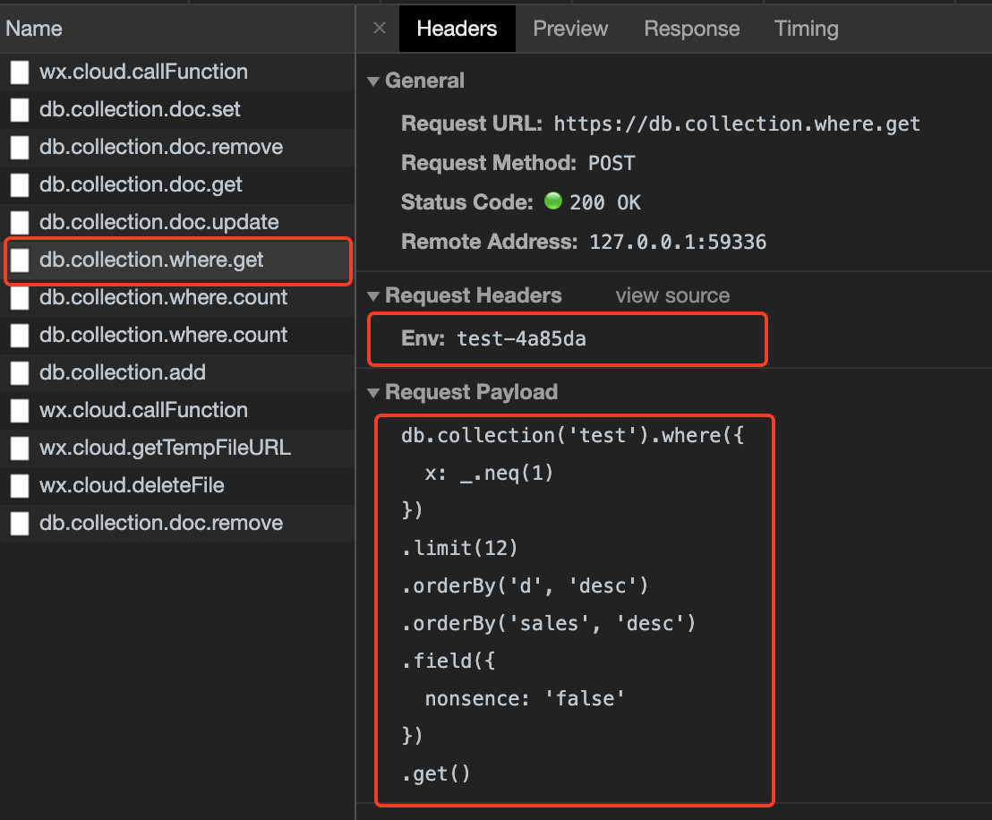This screenshot has width=992, height=820.
Task: Click the General section title
Action: coord(424,81)
